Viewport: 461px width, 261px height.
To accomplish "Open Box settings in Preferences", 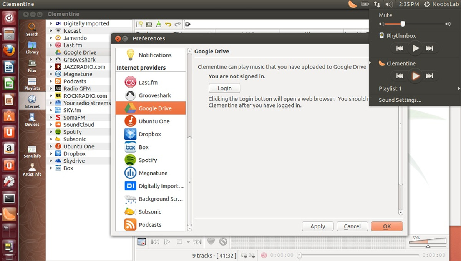I will [x=151, y=147].
